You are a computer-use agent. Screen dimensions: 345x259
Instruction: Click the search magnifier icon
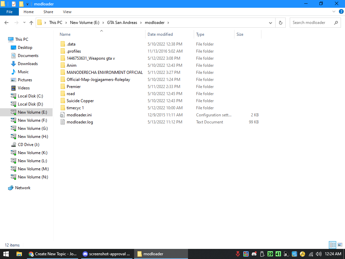click(x=336, y=23)
